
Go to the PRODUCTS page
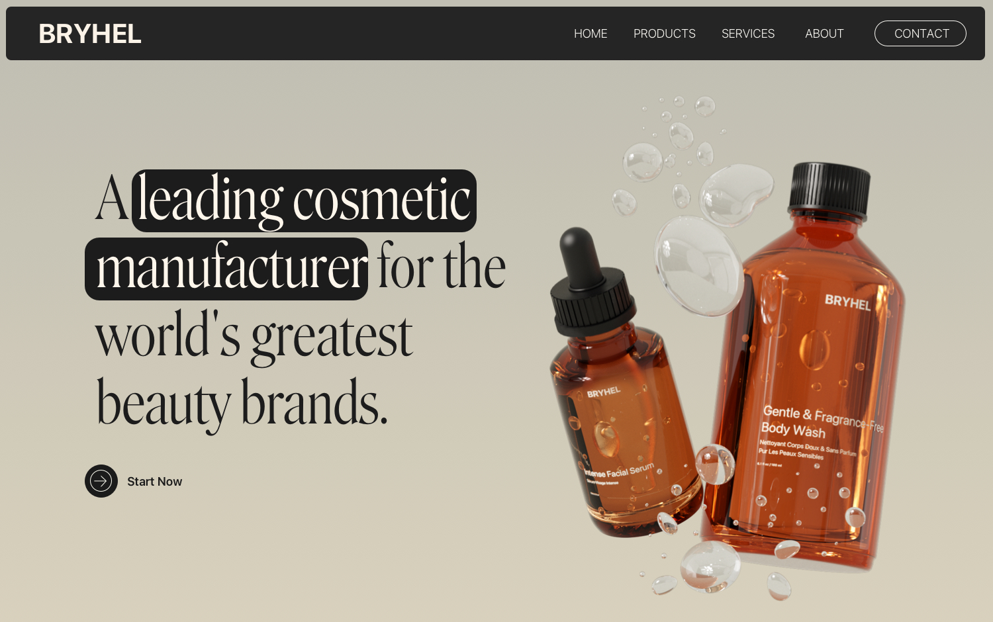(665, 34)
